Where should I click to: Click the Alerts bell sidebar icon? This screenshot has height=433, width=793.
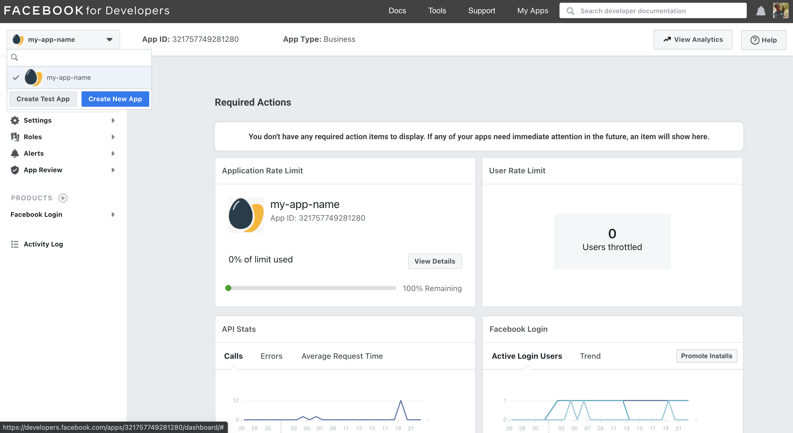coord(15,154)
